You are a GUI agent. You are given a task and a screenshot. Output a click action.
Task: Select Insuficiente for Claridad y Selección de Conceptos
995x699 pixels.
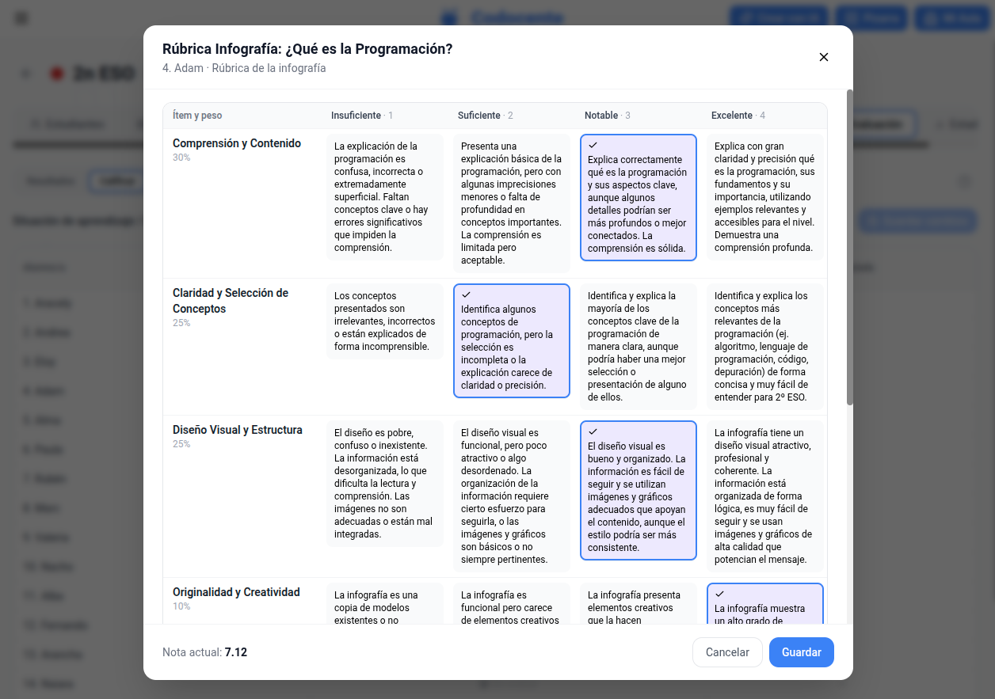(385, 321)
